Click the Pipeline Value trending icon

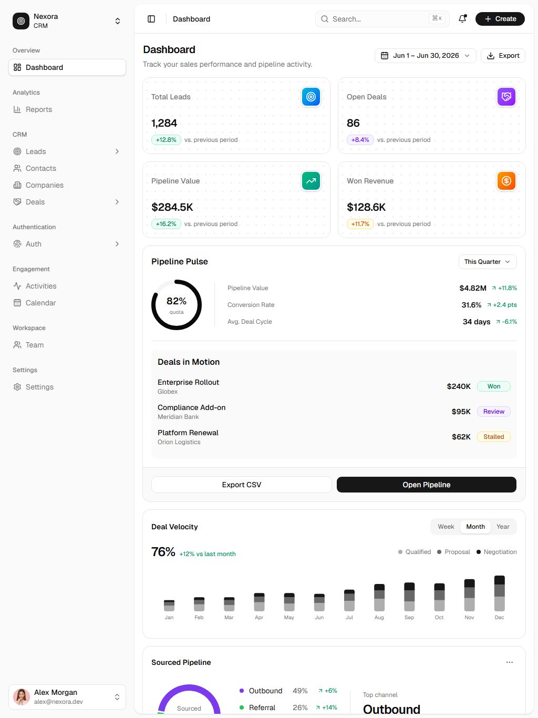pos(311,181)
